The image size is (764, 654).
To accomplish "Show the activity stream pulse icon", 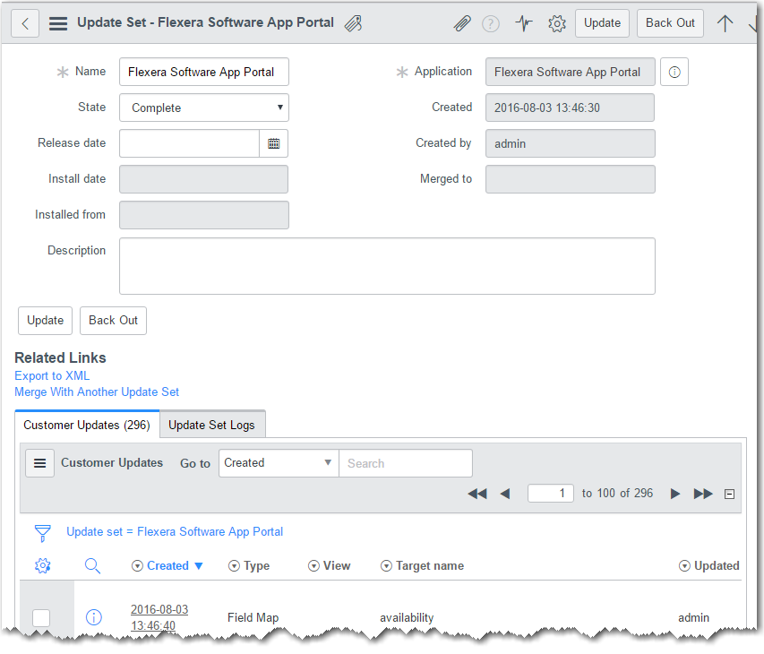I will pyautogui.click(x=524, y=23).
